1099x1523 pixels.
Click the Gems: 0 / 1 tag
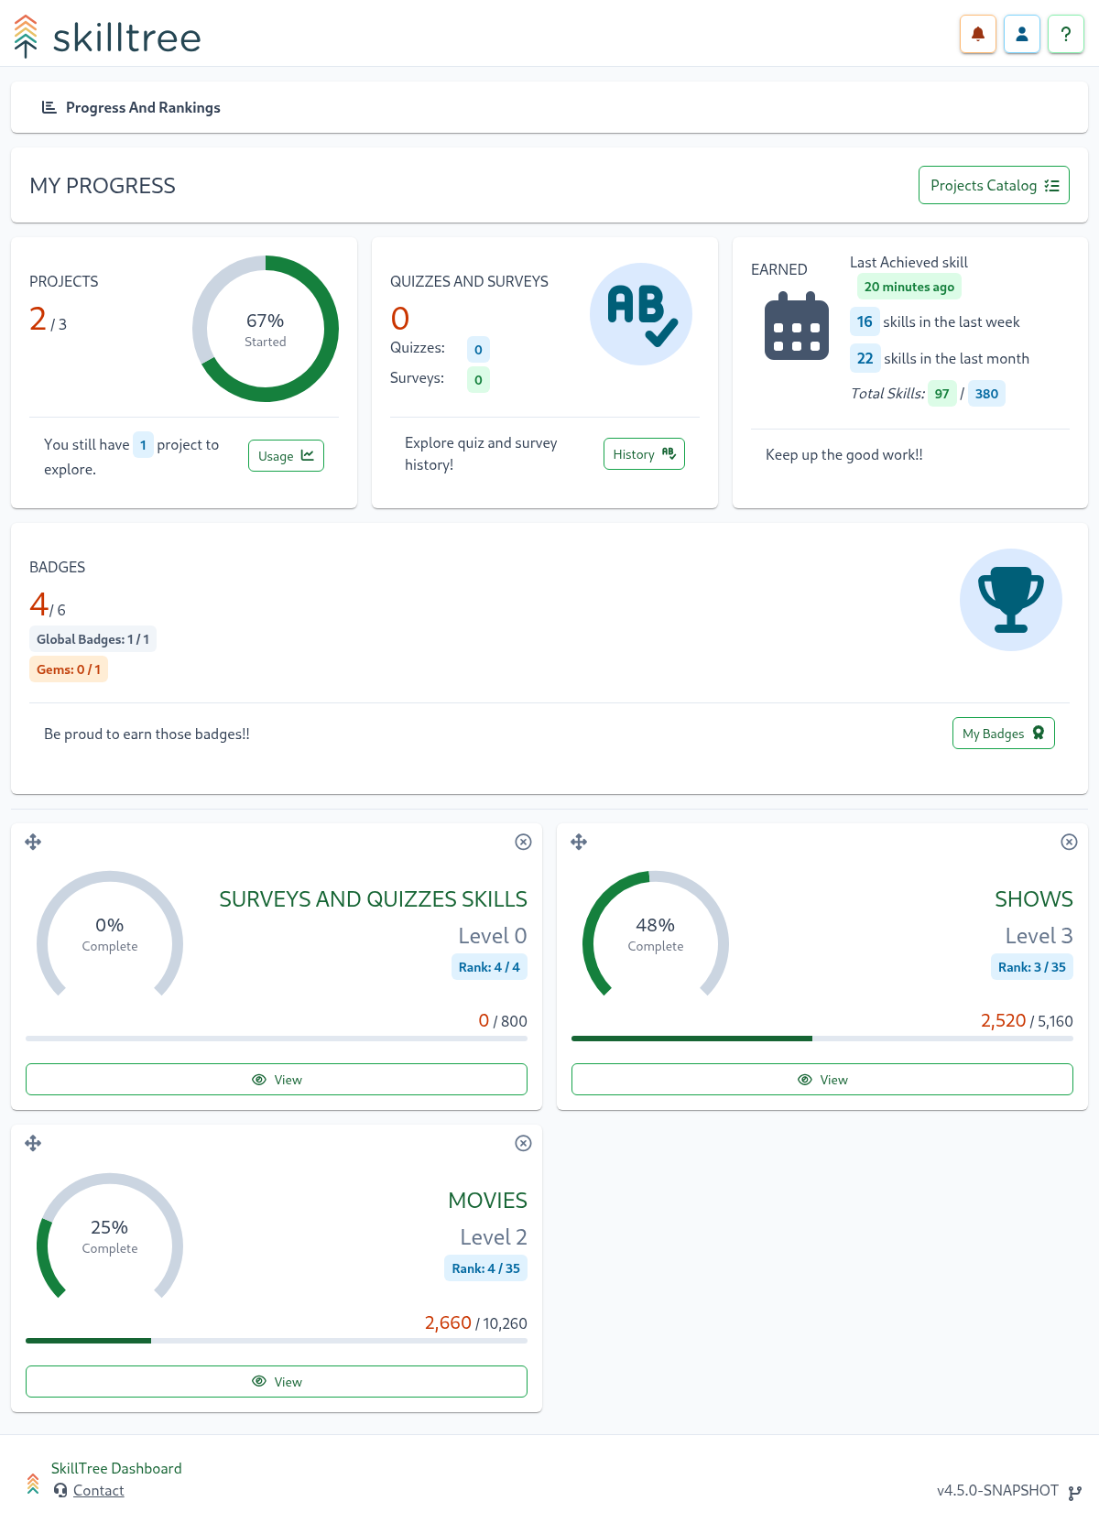point(69,669)
